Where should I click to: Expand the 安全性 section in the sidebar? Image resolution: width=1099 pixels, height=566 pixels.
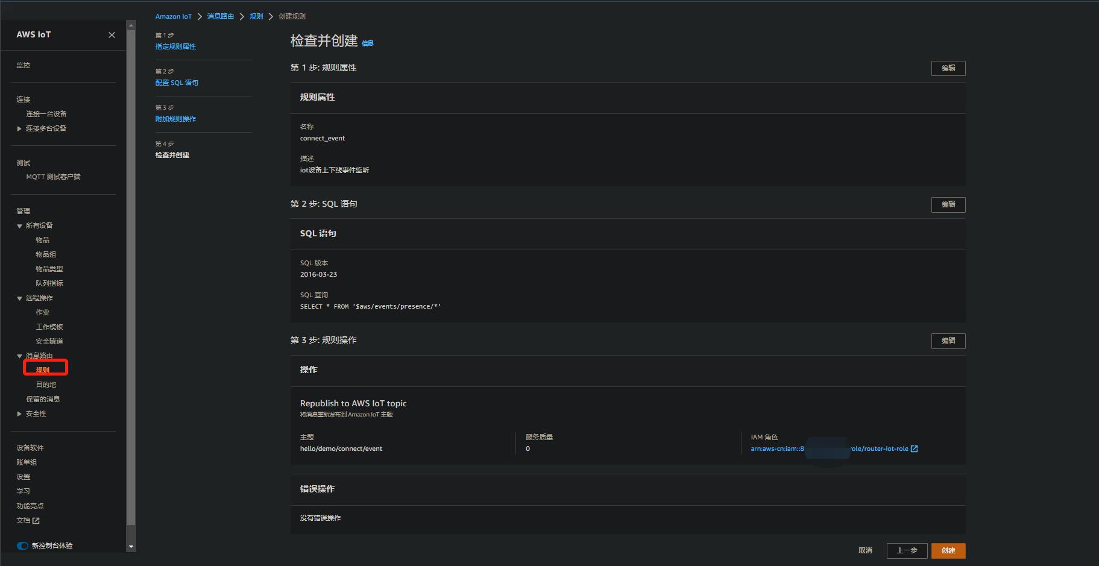(19, 413)
